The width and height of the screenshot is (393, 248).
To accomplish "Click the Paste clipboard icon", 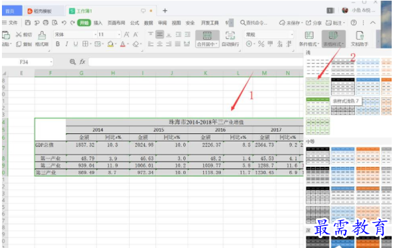I will (6, 35).
